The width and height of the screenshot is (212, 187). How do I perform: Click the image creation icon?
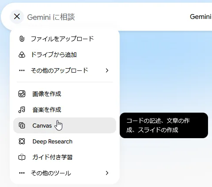pyautogui.click(x=22, y=94)
